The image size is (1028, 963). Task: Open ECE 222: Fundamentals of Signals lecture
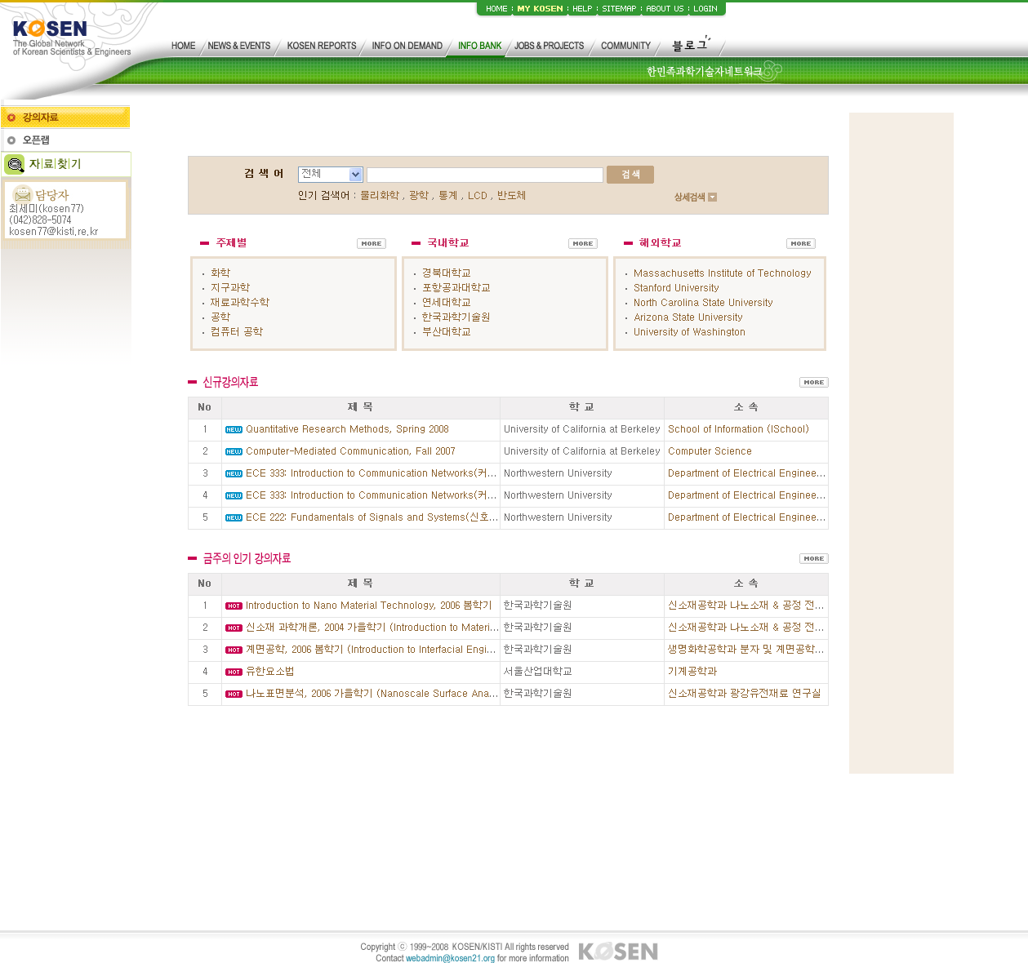click(x=372, y=517)
